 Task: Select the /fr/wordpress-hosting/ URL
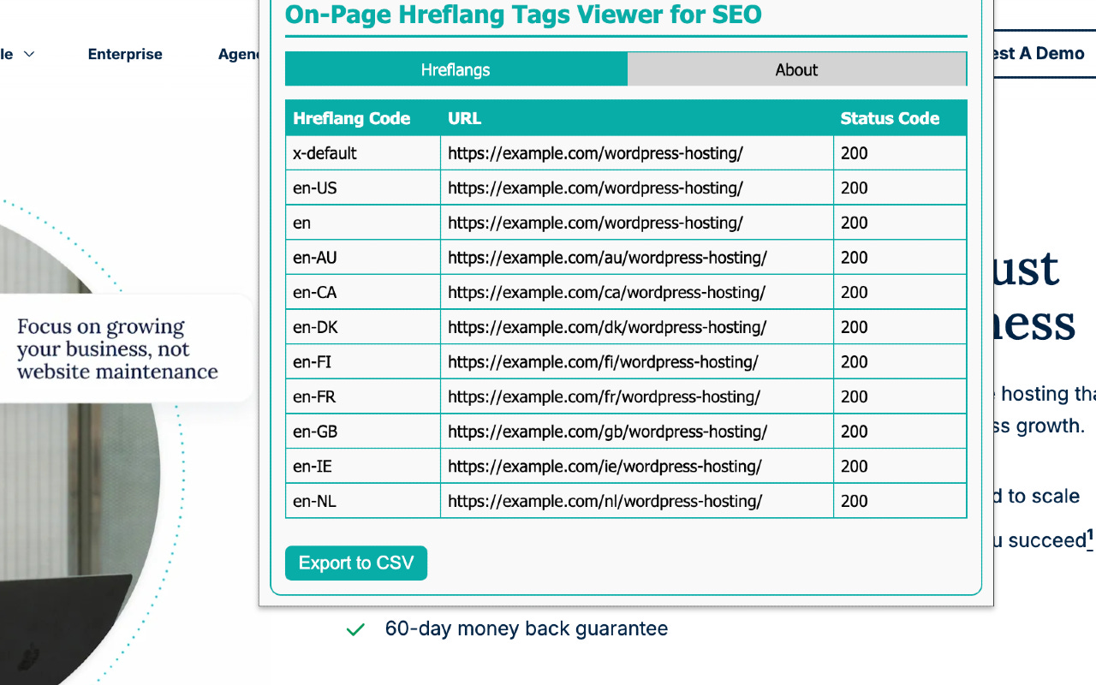pos(604,396)
